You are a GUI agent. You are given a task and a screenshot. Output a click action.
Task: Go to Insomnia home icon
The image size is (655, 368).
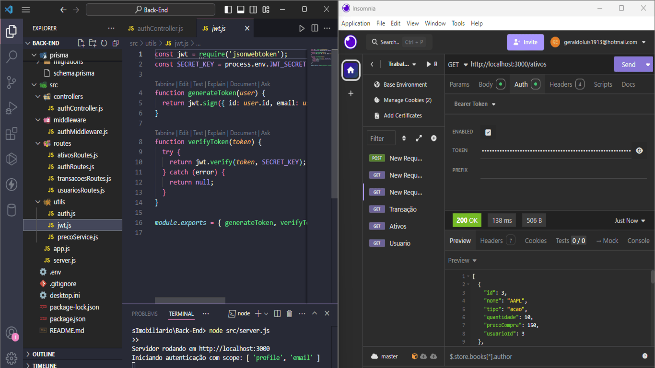351,70
